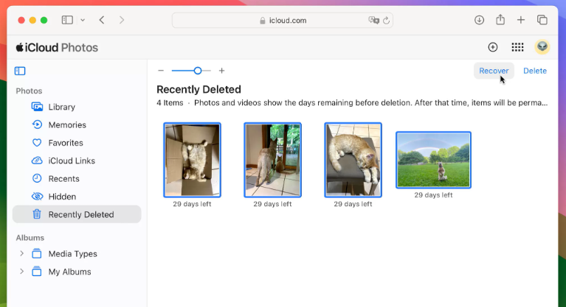
Task: Open Safari sidebar dropdown chevron
Action: point(82,20)
